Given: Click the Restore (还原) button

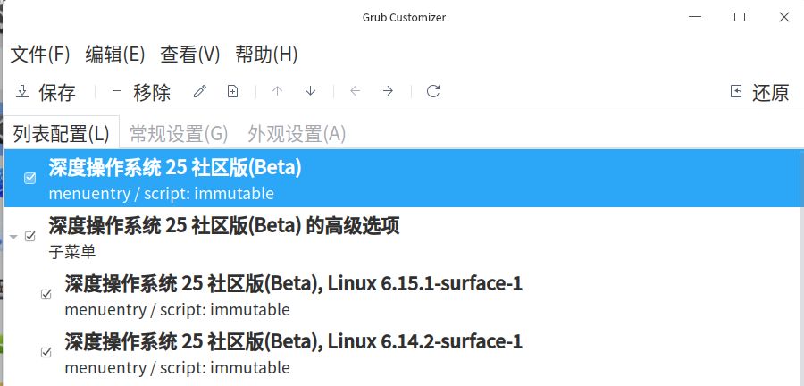Looking at the screenshot, I should [x=760, y=92].
